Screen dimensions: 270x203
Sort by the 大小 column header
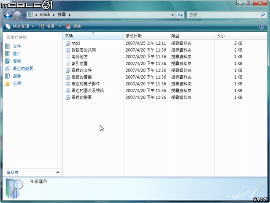229,36
